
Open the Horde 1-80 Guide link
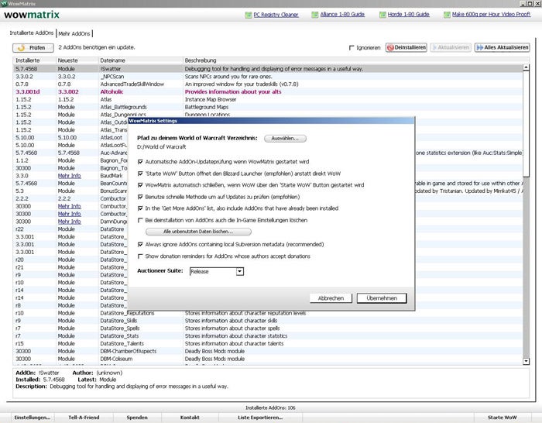tap(409, 15)
